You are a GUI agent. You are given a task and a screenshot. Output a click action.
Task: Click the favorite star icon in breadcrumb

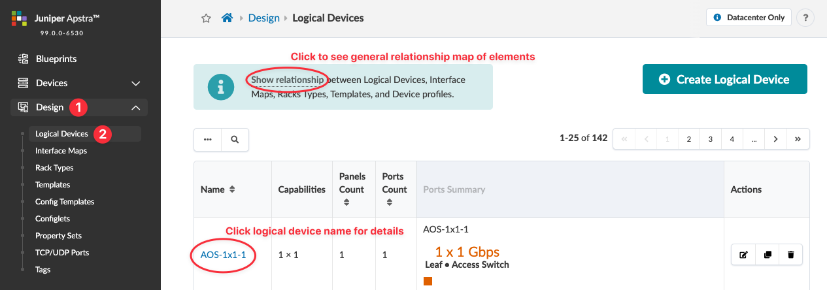coord(206,18)
